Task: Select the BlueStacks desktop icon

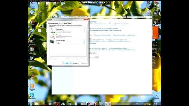Action: tap(39, 13)
